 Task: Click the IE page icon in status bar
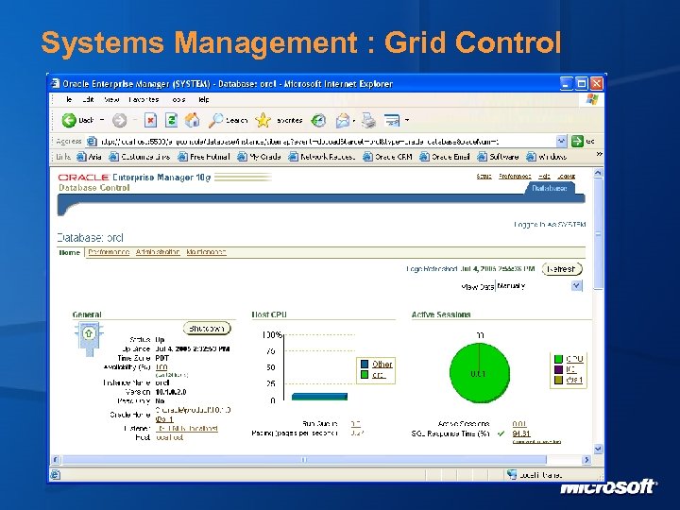tap(55, 474)
